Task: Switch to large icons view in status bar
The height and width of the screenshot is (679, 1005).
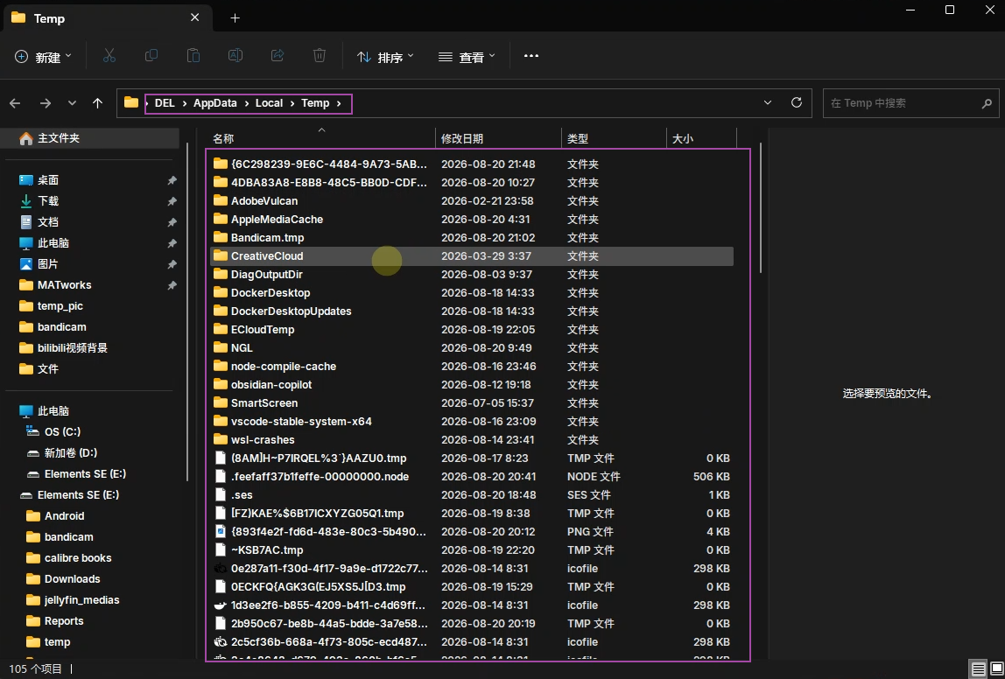Action: point(996,669)
